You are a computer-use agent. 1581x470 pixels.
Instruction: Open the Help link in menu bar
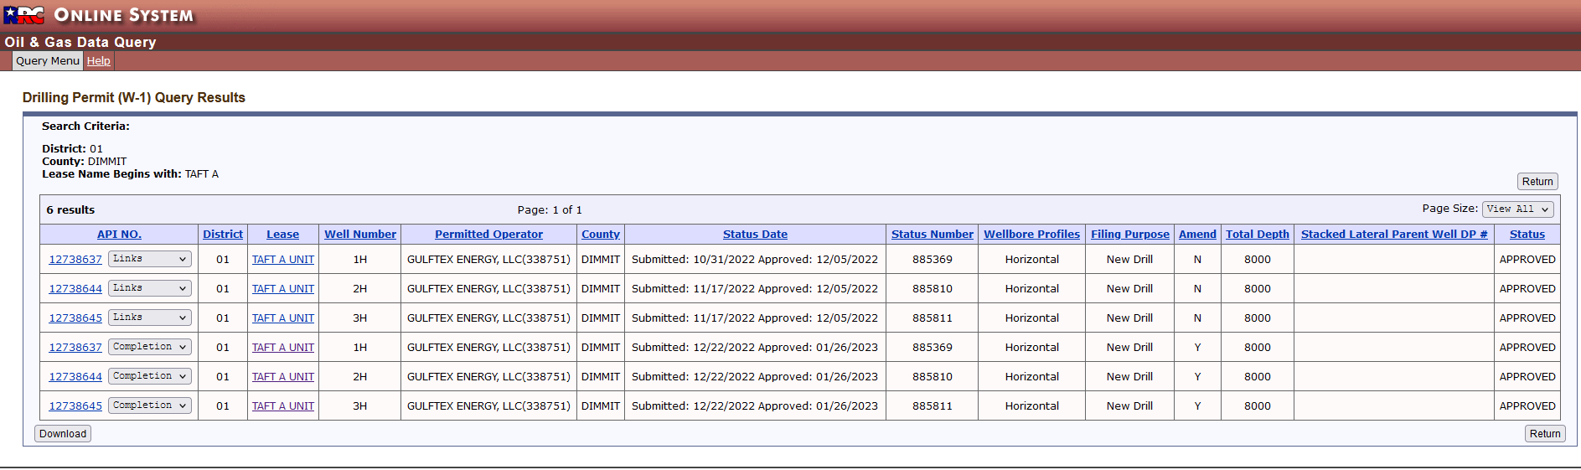[x=99, y=61]
